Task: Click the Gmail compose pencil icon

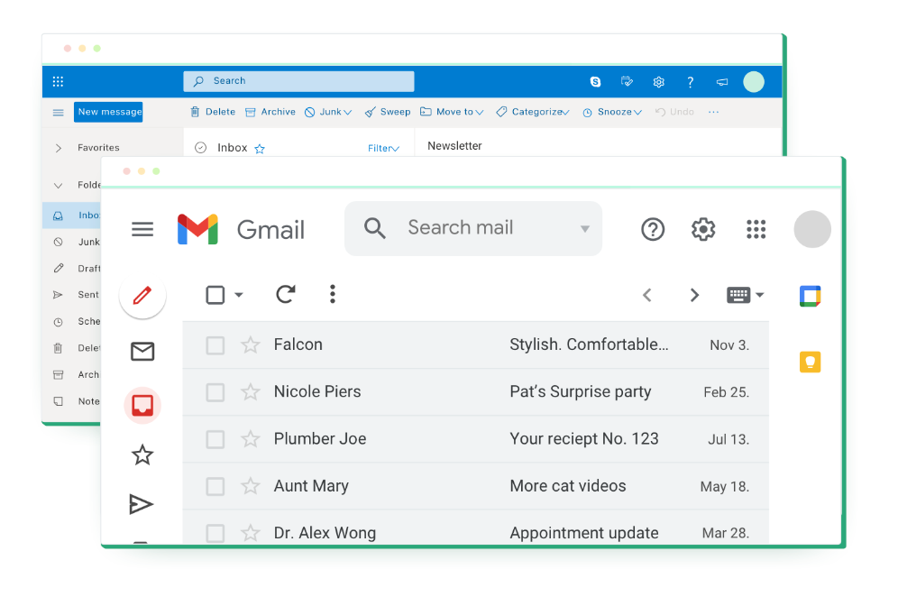Action: point(142,296)
